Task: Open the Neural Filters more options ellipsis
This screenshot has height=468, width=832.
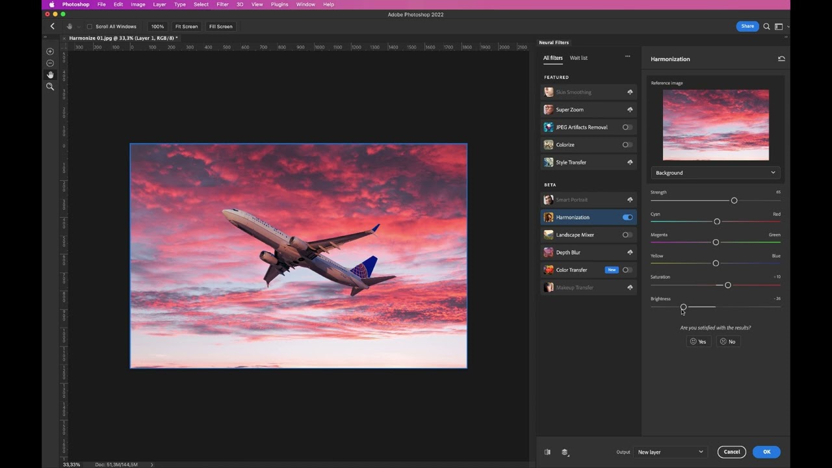Action: tap(627, 57)
